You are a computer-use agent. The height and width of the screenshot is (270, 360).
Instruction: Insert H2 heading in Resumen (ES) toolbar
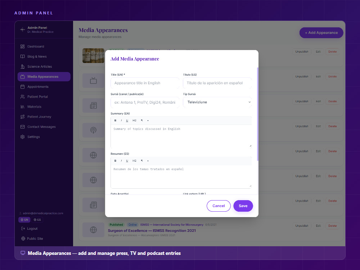134,161
